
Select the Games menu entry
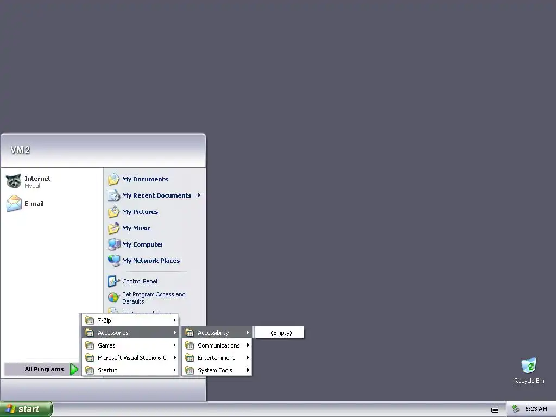130,345
